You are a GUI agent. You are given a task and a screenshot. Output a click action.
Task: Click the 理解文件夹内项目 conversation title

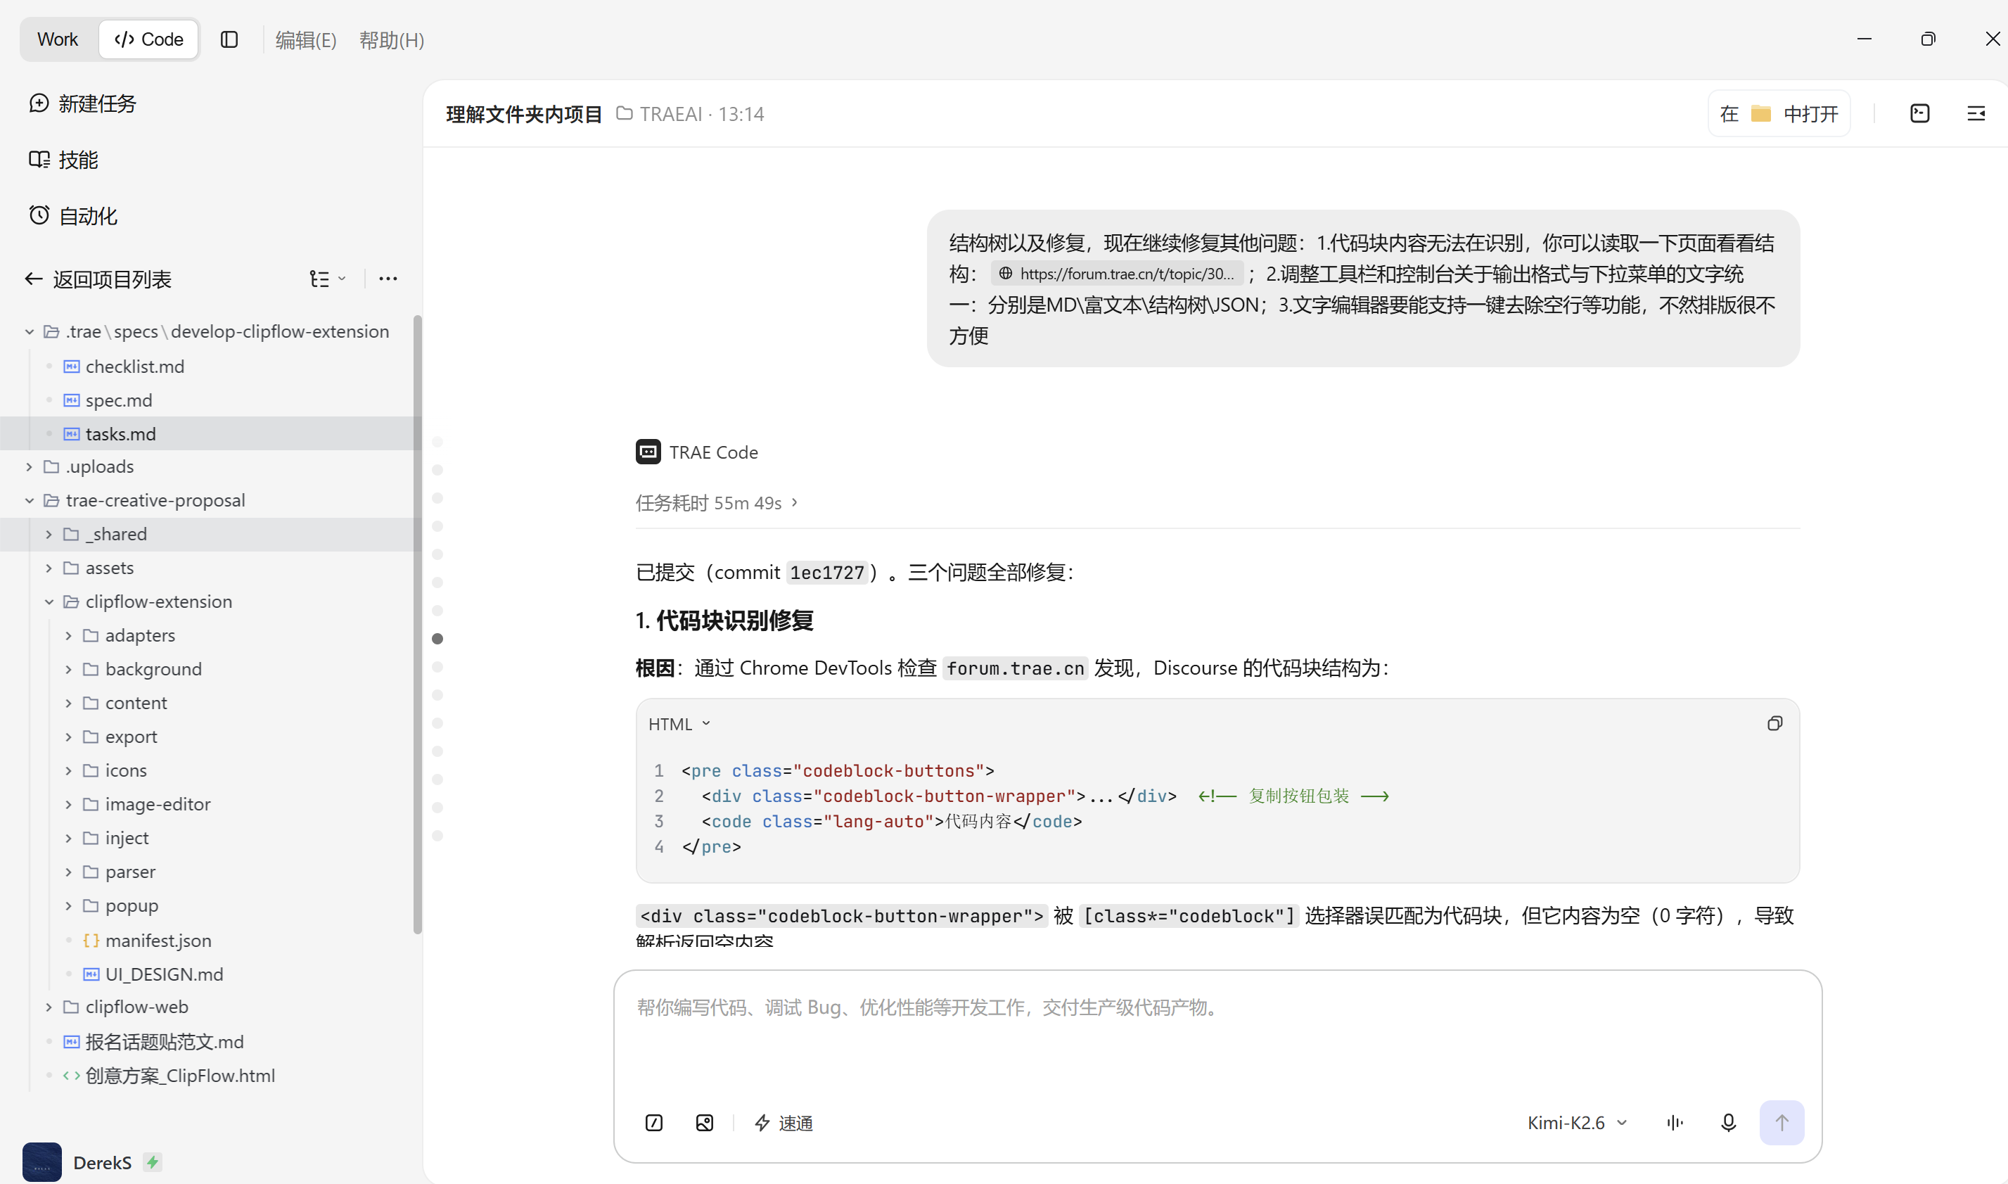tap(524, 114)
